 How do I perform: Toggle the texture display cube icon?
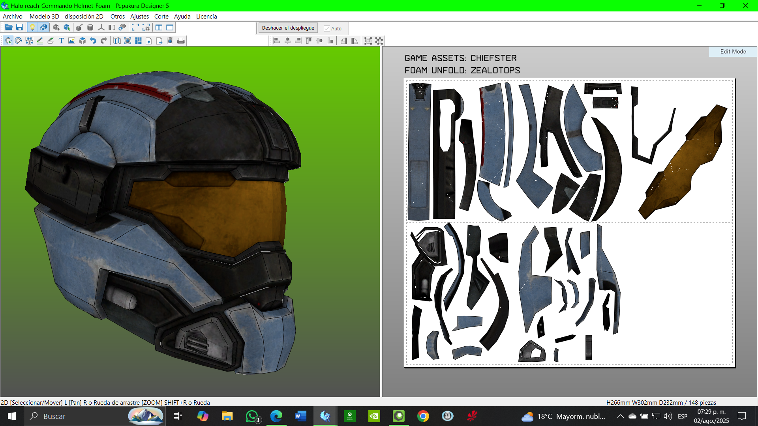click(43, 28)
